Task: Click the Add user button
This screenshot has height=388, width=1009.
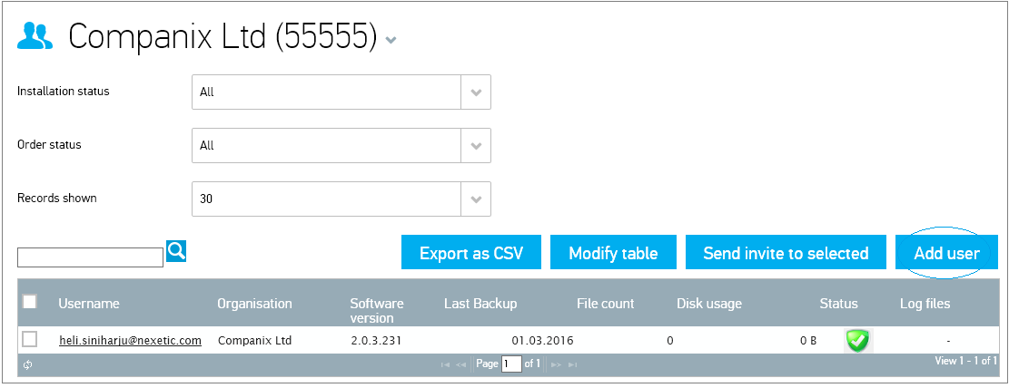Action: 946,253
